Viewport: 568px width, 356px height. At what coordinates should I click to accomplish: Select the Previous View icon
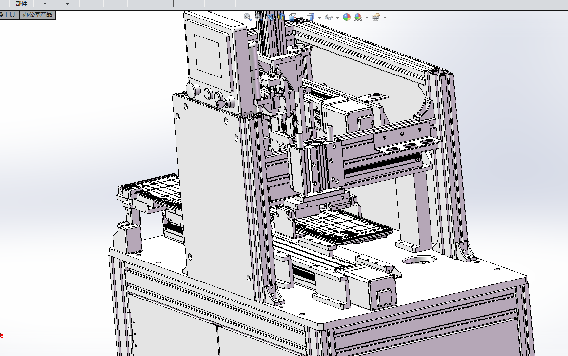coord(270,17)
